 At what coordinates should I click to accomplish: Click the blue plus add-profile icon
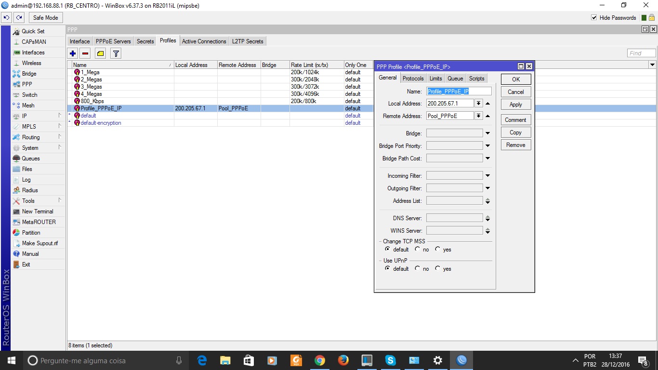73,53
